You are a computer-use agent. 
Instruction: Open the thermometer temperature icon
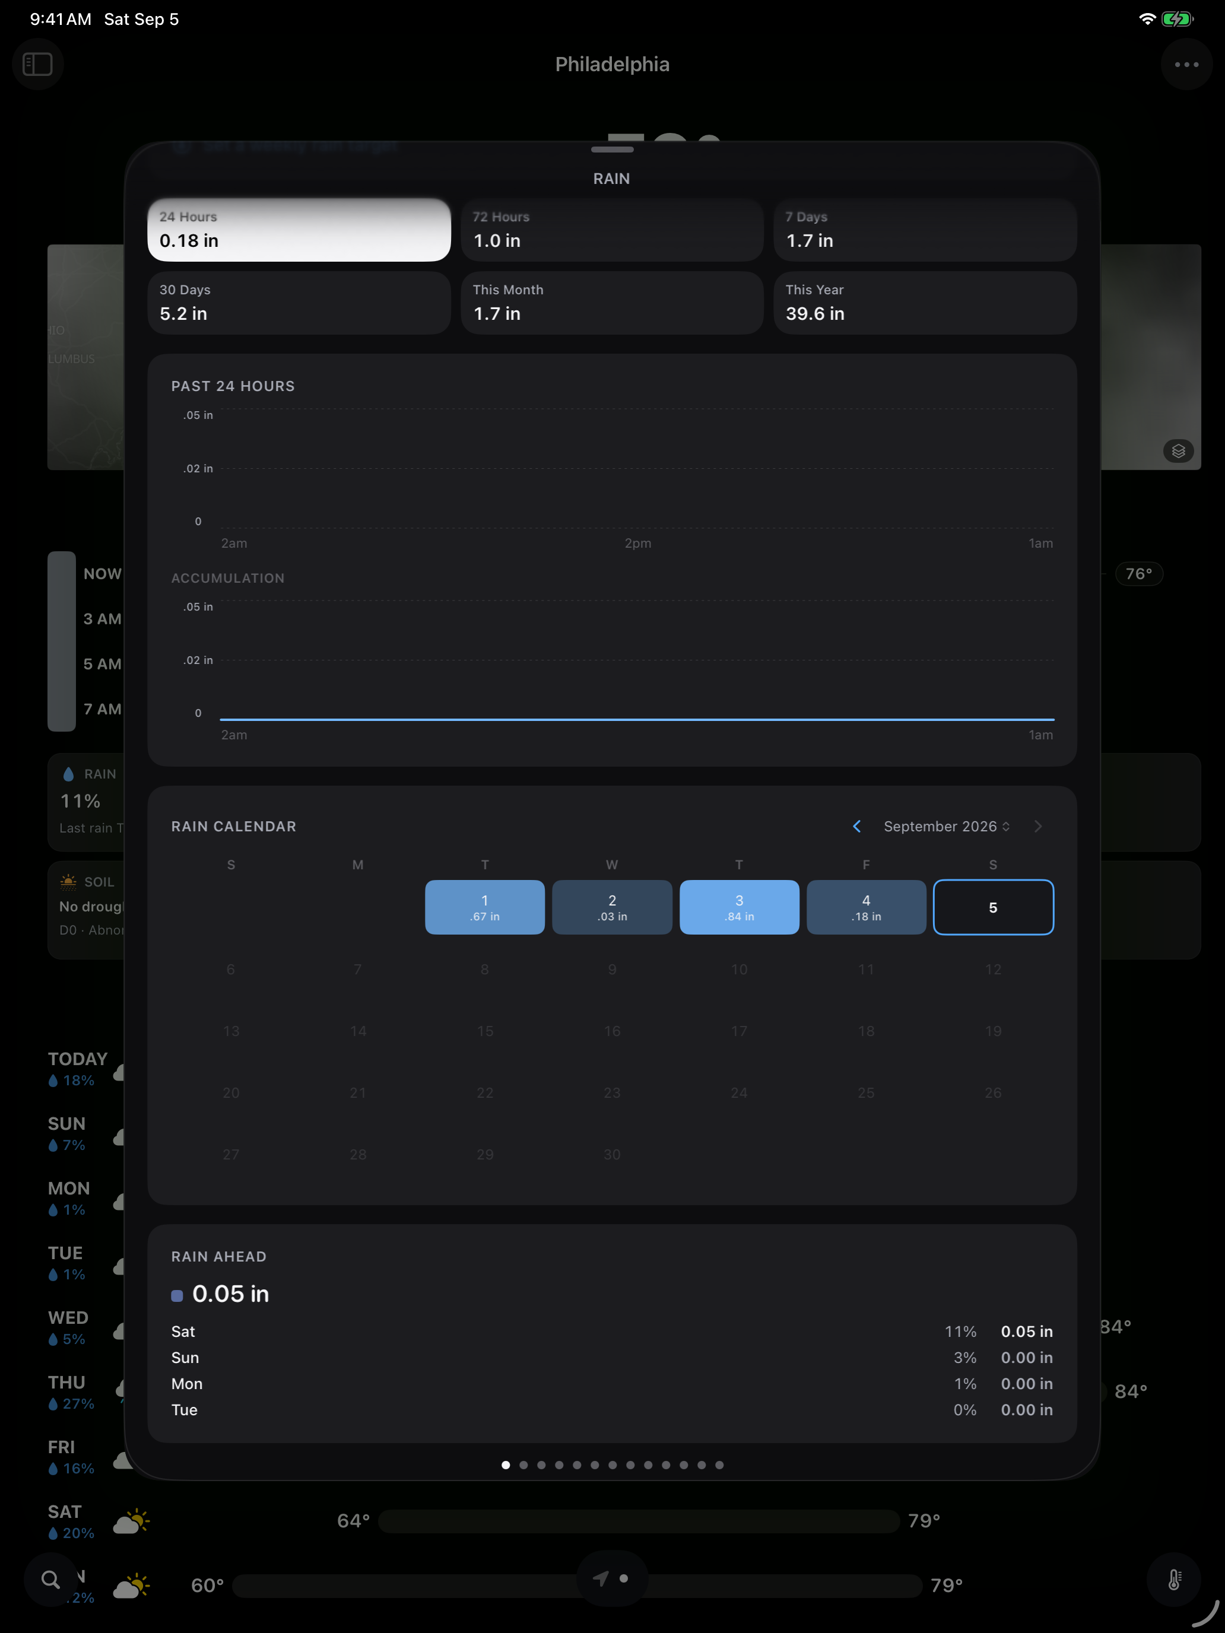(1173, 1579)
